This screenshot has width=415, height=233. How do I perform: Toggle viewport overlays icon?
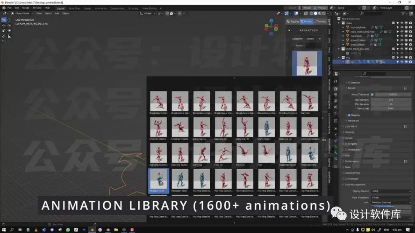pos(296,14)
